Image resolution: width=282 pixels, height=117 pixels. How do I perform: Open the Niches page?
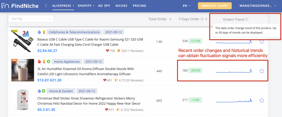coord(121,6)
